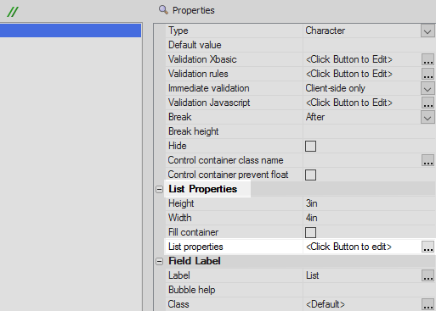Click the Break property label
This screenshot has width=436, height=311.
coord(180,117)
